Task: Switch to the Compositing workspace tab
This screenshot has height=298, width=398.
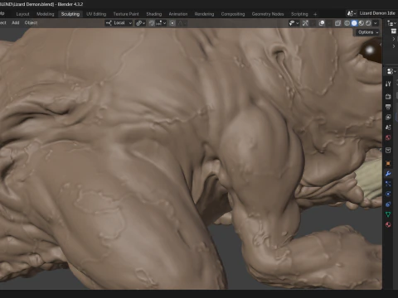Action: pos(233,14)
